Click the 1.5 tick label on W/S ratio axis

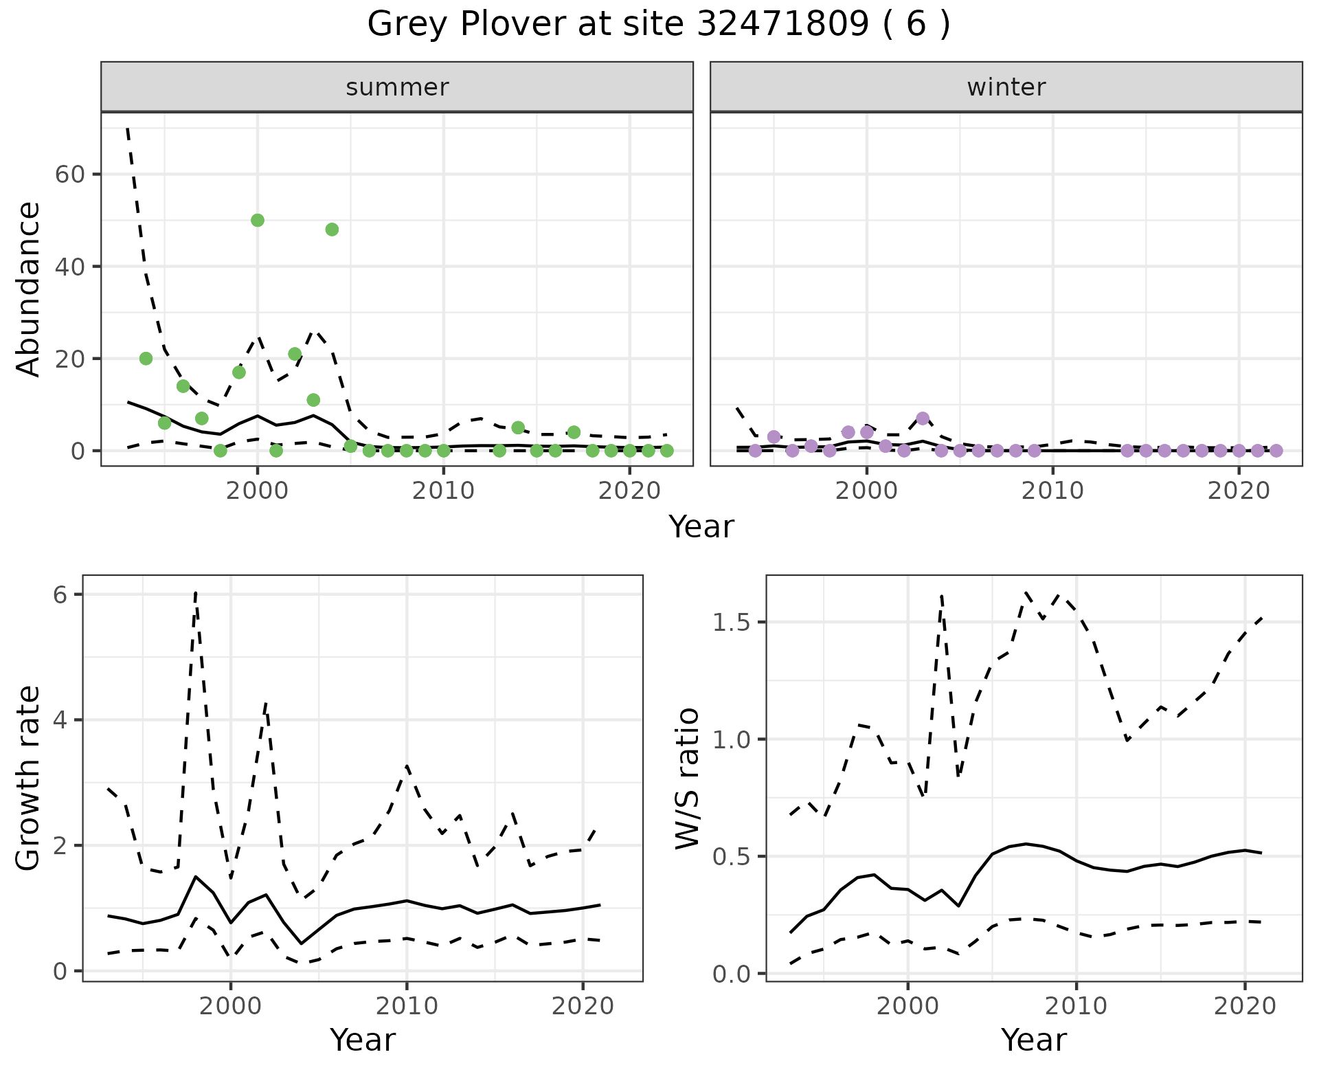[731, 623]
